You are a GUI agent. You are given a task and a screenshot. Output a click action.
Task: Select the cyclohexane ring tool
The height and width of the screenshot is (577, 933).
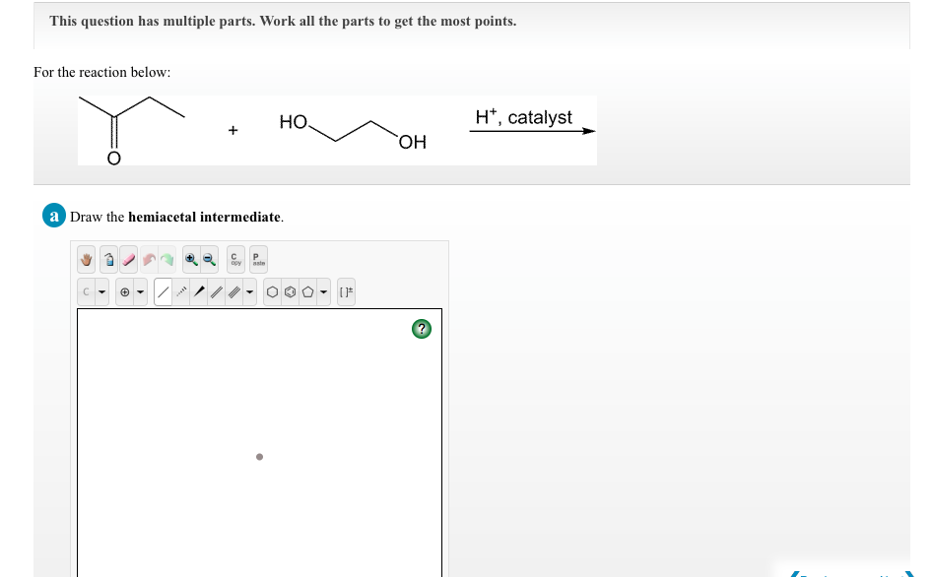(272, 291)
